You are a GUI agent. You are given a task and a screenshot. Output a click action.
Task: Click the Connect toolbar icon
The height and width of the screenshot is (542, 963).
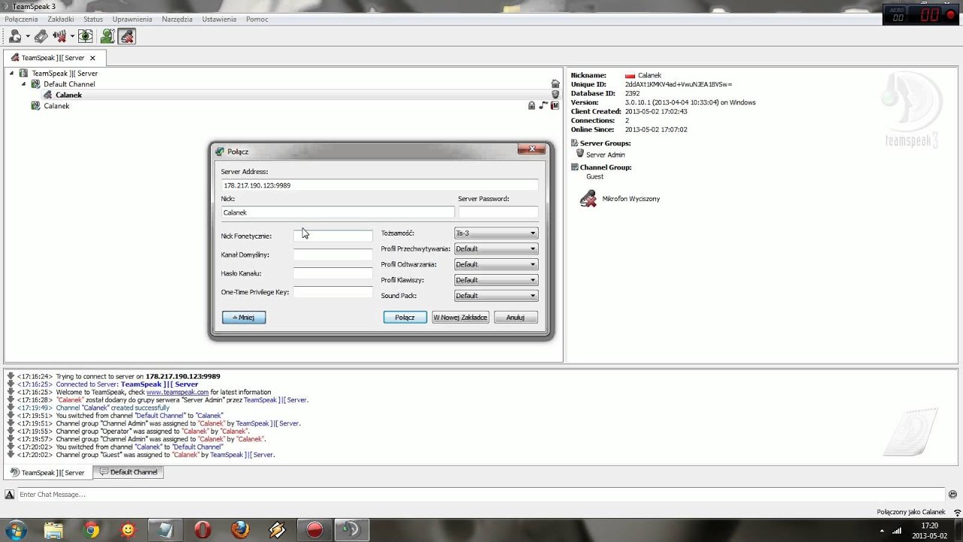(15, 36)
